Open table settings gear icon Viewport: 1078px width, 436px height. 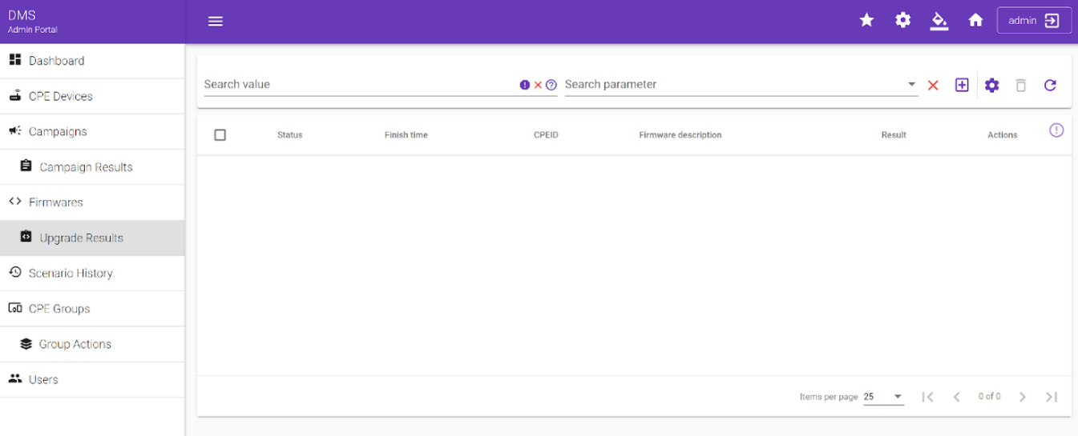(x=991, y=85)
